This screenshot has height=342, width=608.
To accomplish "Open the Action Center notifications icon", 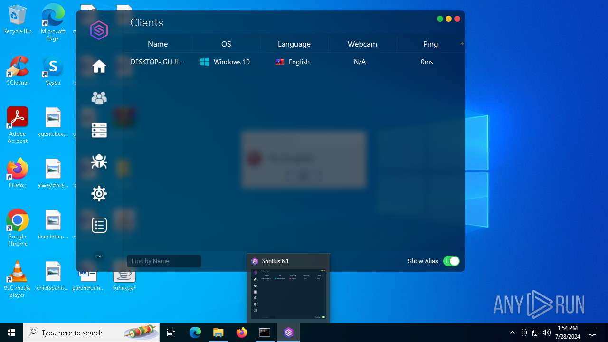I will coord(592,332).
